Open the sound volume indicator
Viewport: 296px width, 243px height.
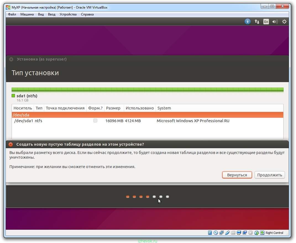point(275,22)
